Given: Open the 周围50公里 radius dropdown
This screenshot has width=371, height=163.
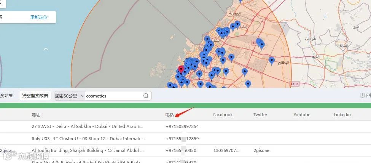Looking at the screenshot, I should (70, 96).
